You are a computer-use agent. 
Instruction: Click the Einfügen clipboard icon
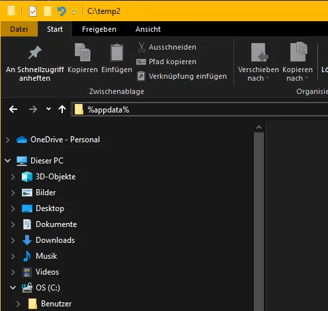[116, 52]
